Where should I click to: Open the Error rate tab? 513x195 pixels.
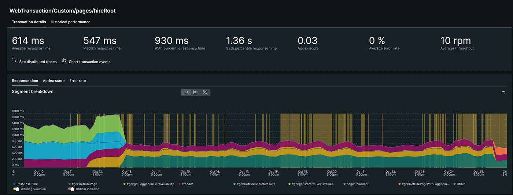pos(77,80)
